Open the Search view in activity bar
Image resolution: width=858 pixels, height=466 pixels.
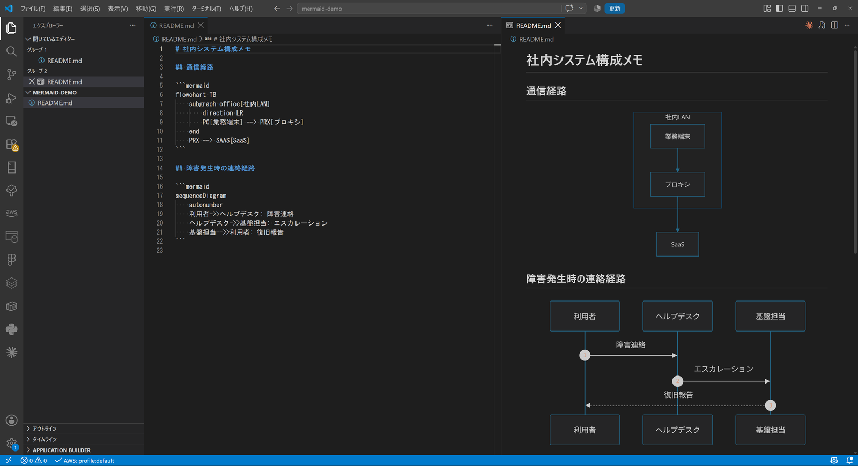click(x=11, y=51)
